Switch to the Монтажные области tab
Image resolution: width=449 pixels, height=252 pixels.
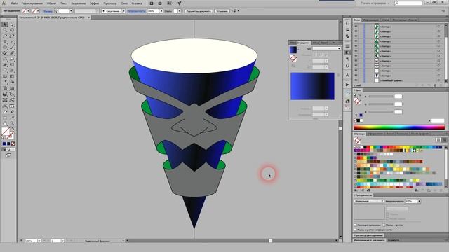[404, 20]
